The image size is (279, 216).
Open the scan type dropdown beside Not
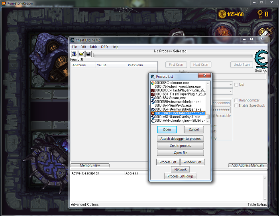click(230, 85)
